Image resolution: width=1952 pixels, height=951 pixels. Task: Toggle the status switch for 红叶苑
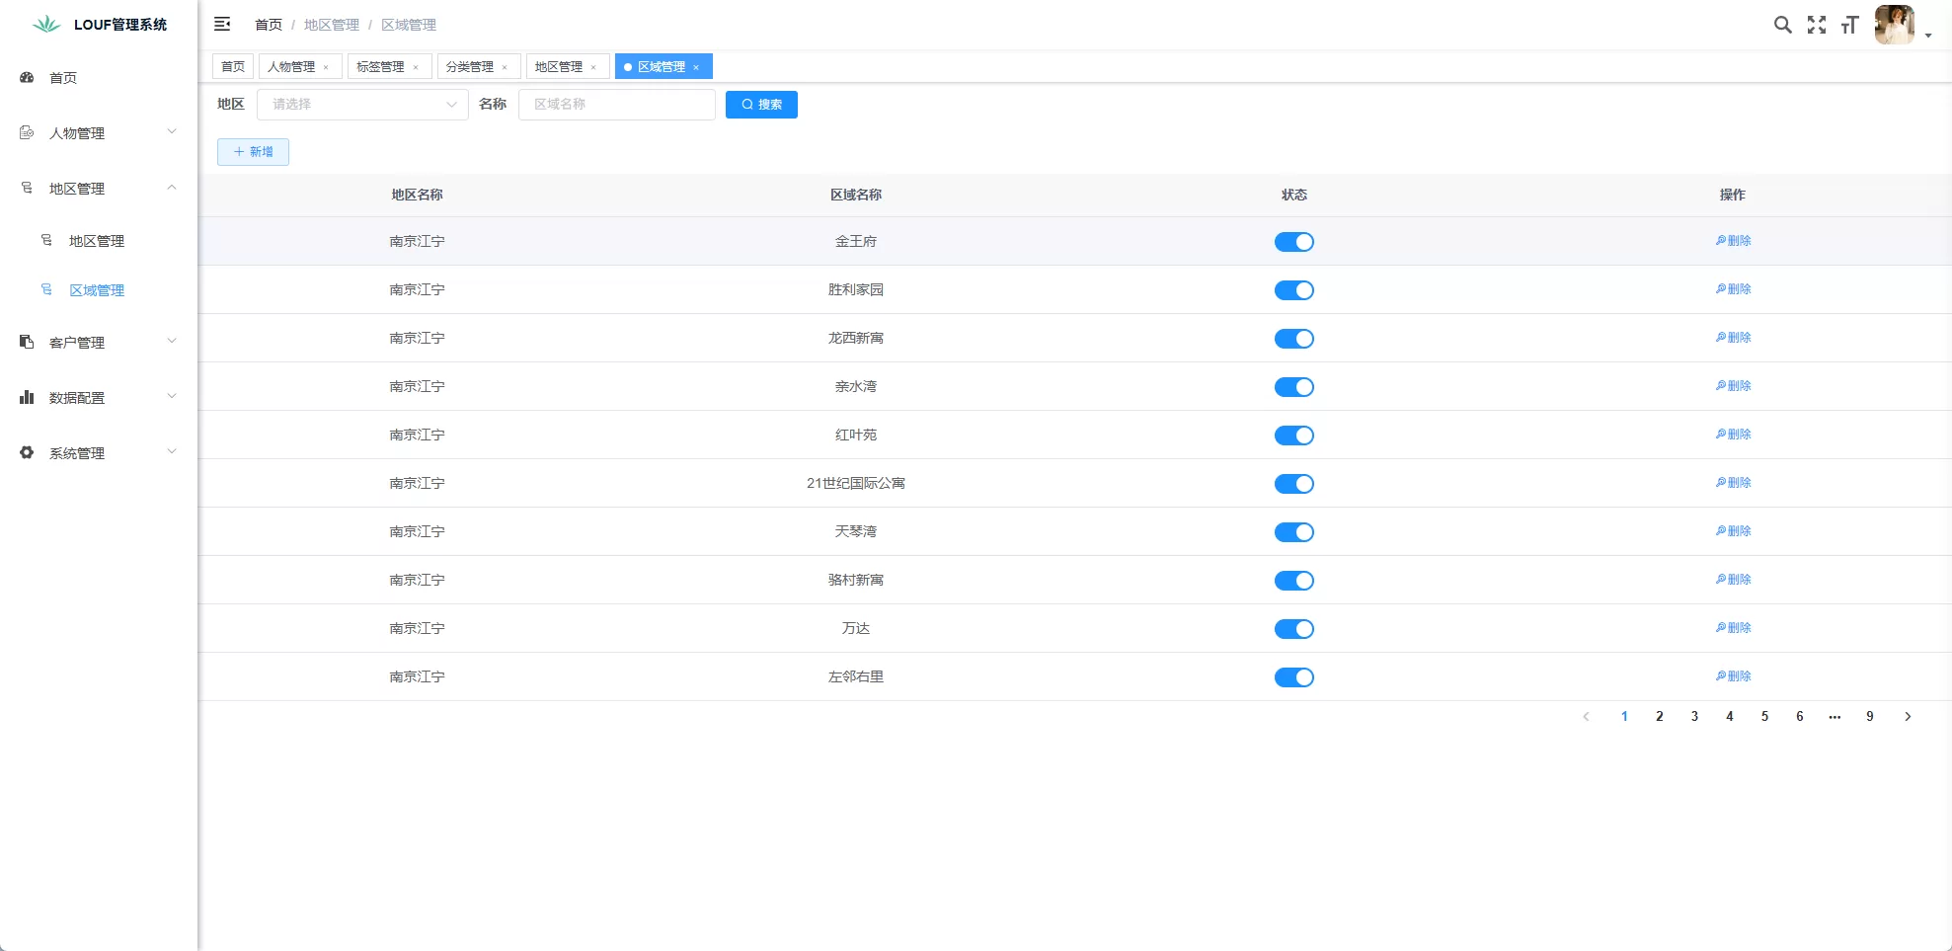1293,436
